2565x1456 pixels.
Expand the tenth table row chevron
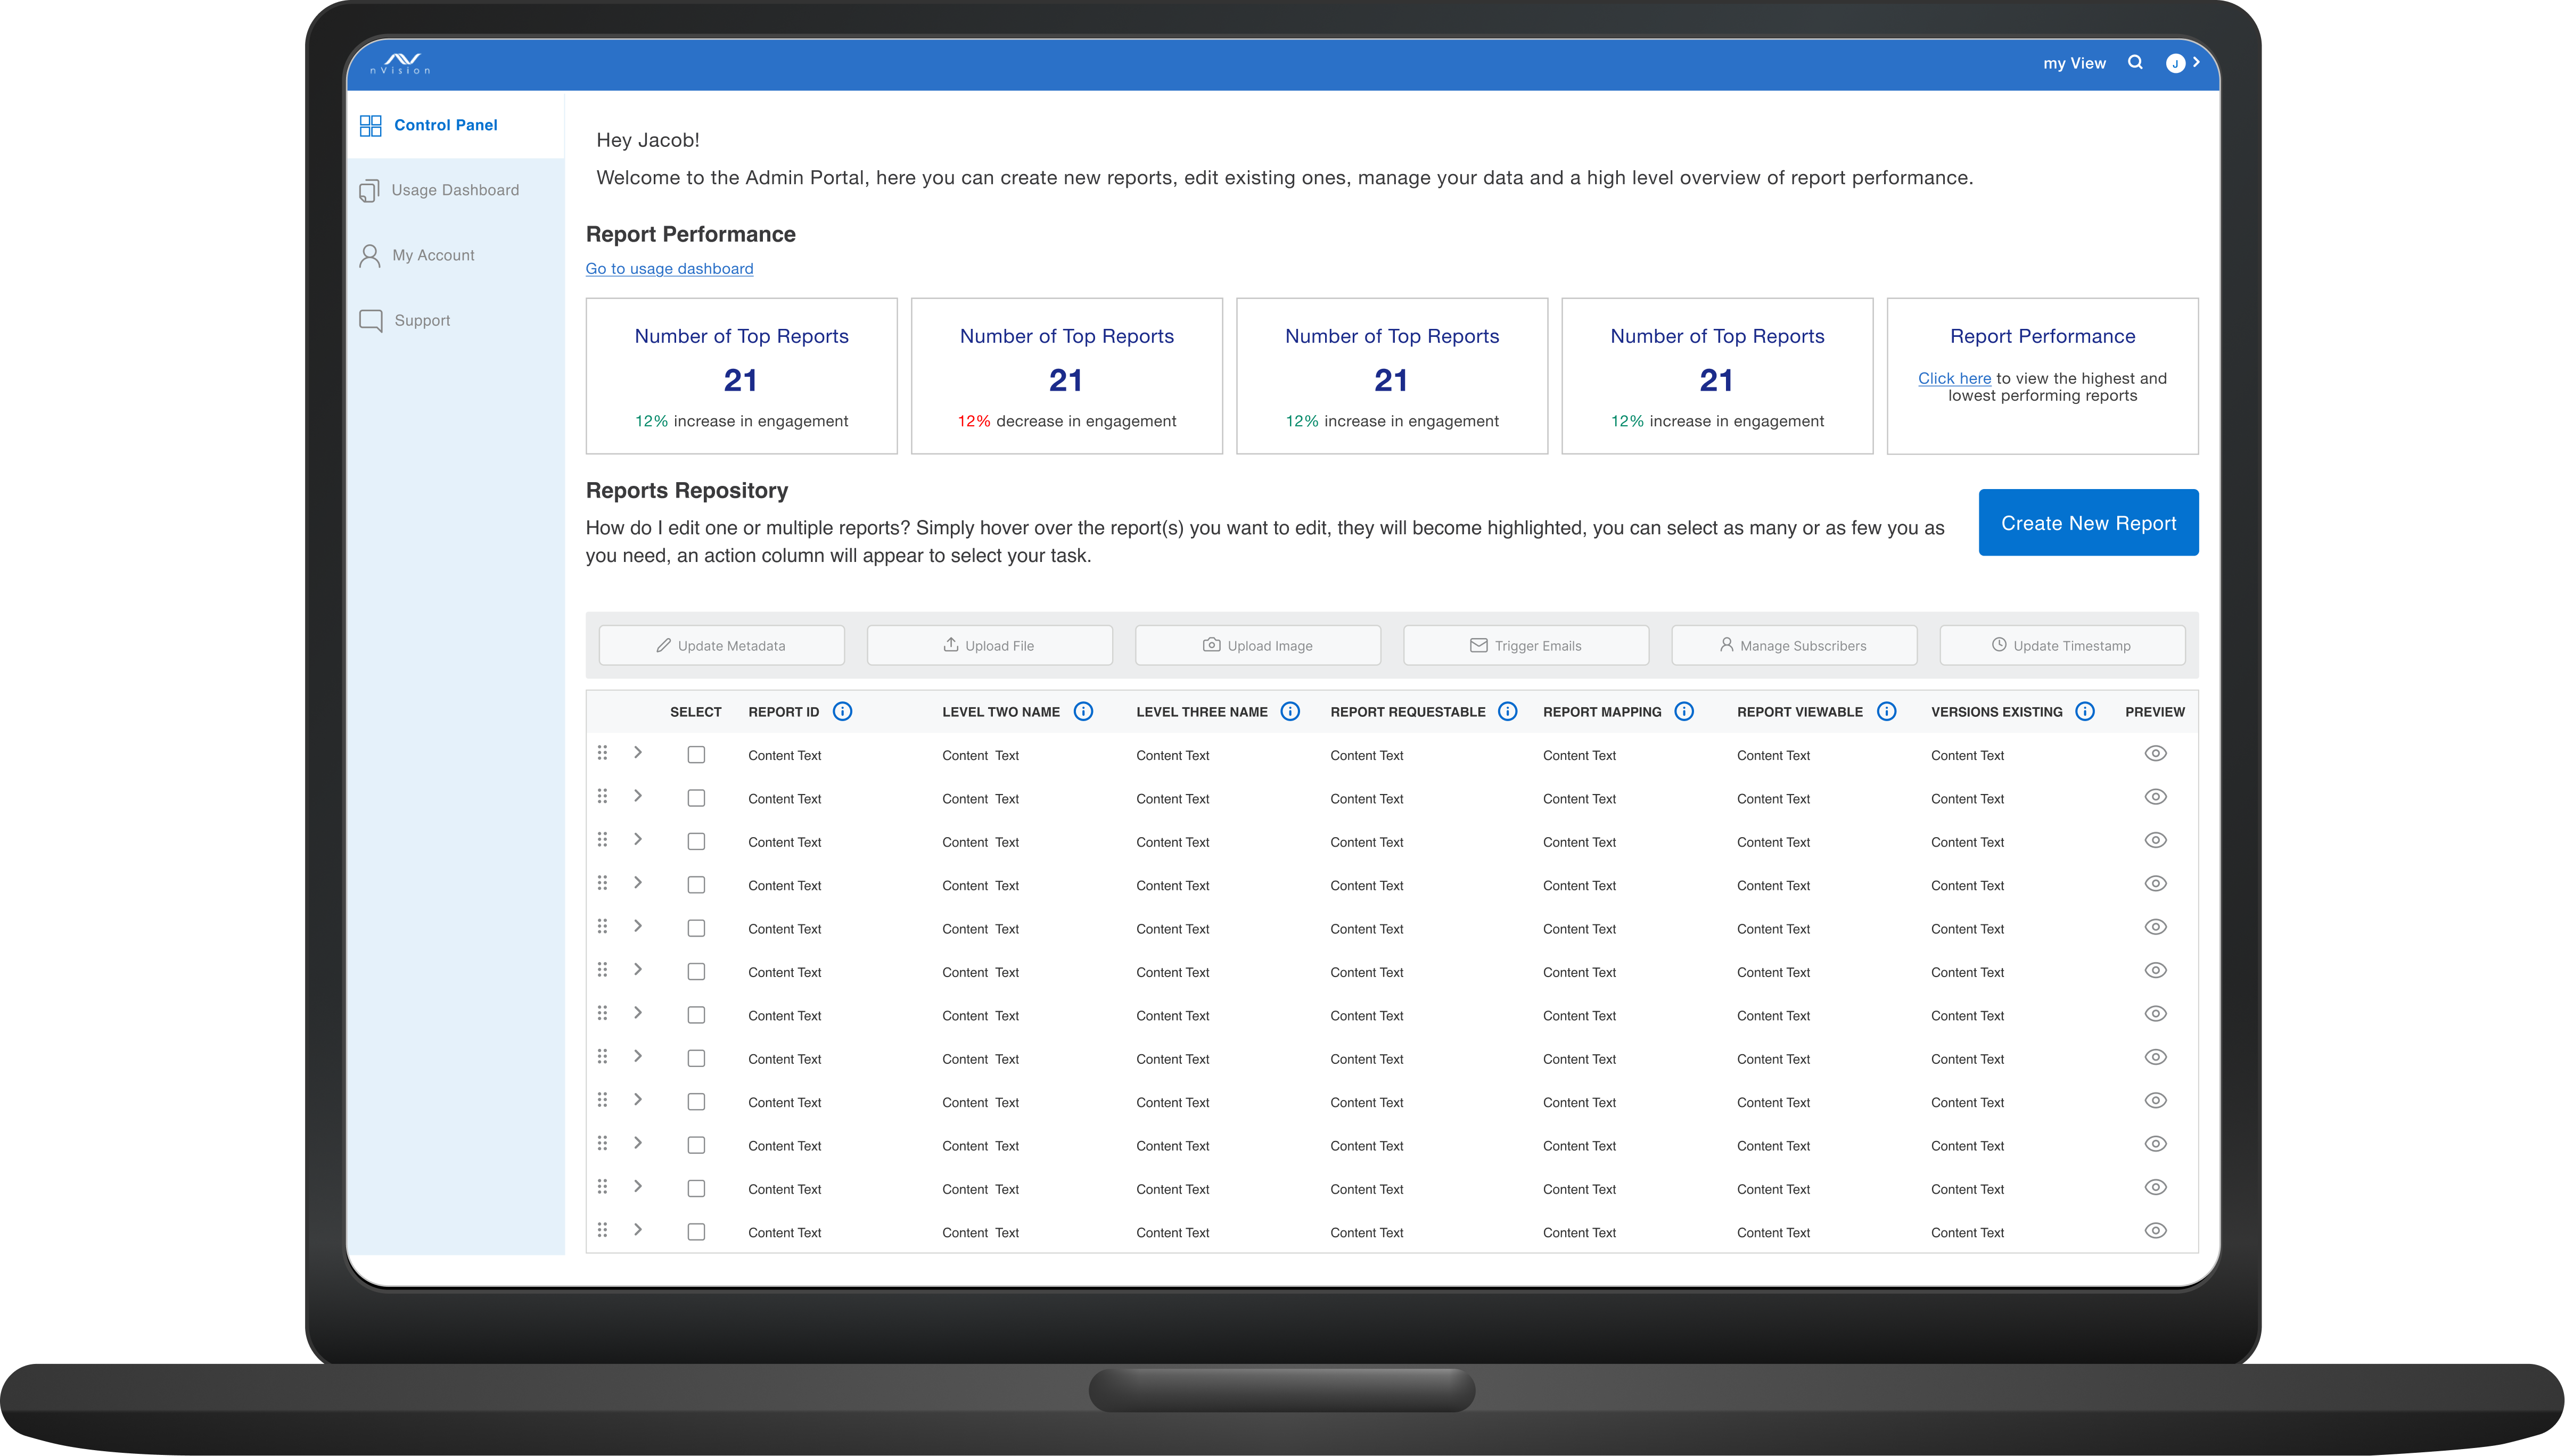tap(637, 1142)
